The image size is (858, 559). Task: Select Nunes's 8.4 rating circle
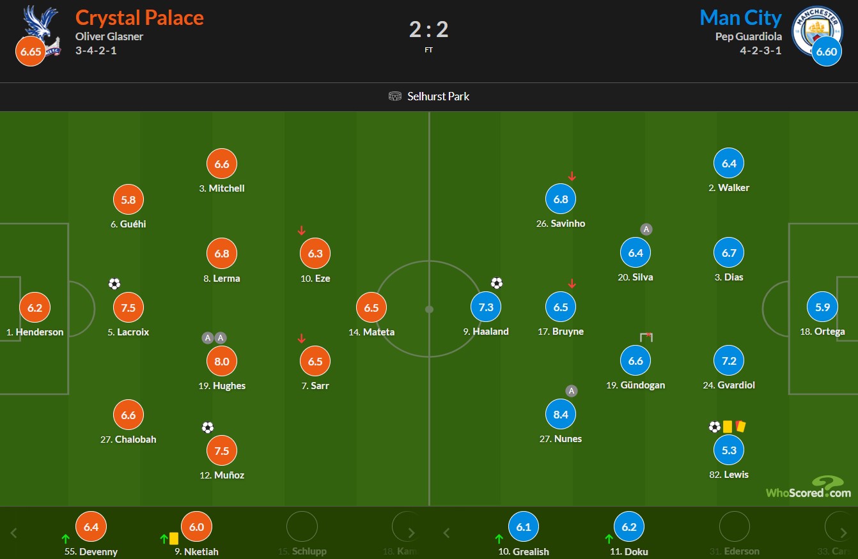(561, 414)
